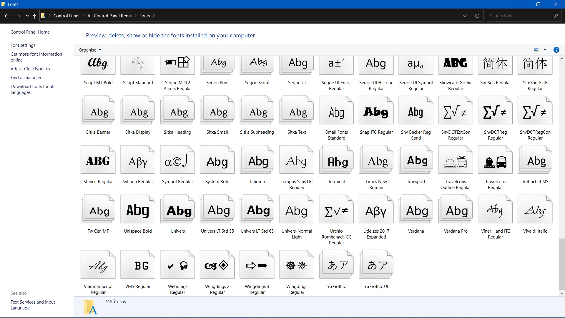Select the SimSun Regular font icon
The image size is (565, 318).
495,65
